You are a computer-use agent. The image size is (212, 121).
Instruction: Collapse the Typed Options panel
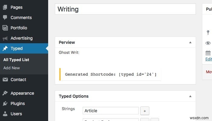[x=190, y=96]
